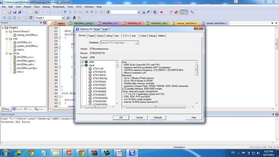Translate current file icon
This screenshot has width=279, height=157.
[5, 18]
